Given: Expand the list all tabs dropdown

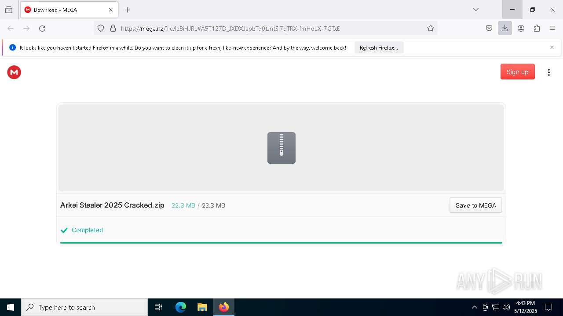Looking at the screenshot, I should [475, 10].
